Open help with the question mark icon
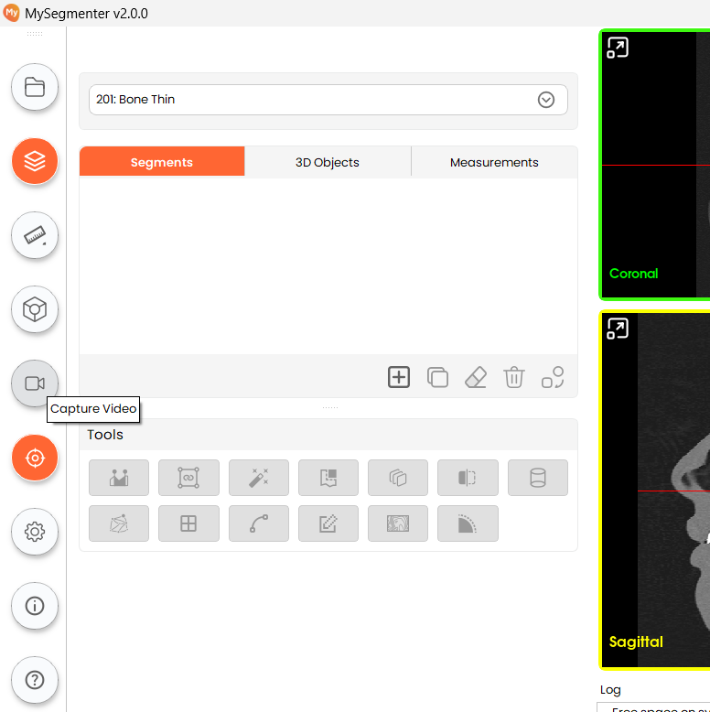The height and width of the screenshot is (712, 710). [35, 680]
